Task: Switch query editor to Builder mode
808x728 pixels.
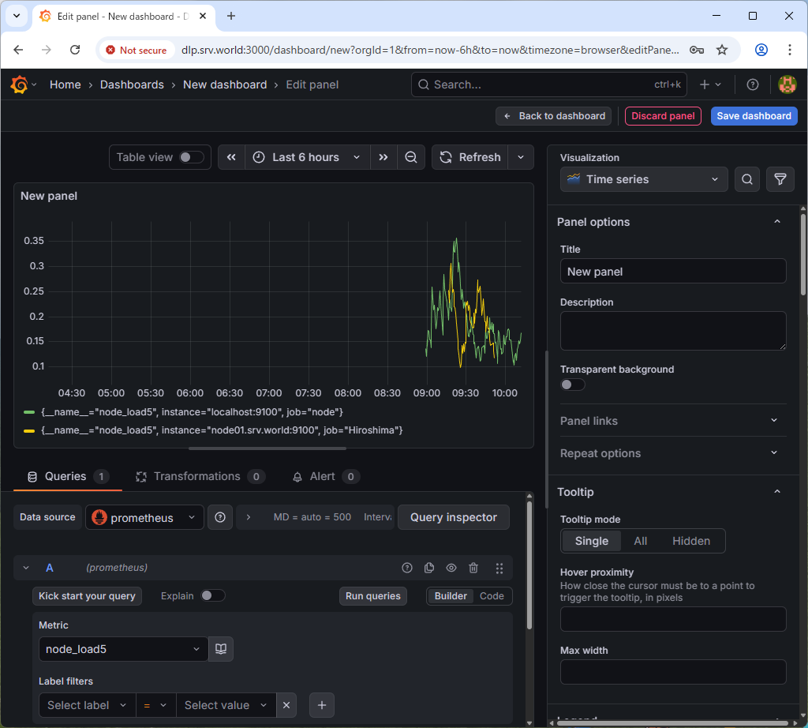Action: point(451,596)
